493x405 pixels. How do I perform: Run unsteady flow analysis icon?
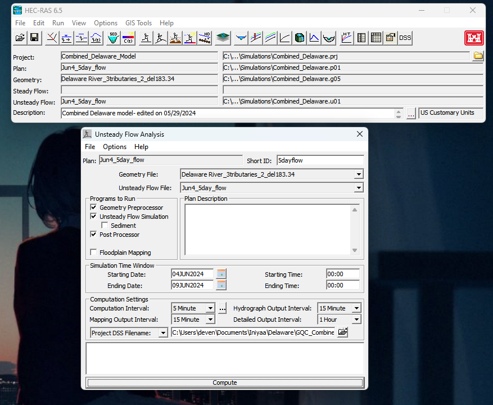pyautogui.click(x=160, y=38)
